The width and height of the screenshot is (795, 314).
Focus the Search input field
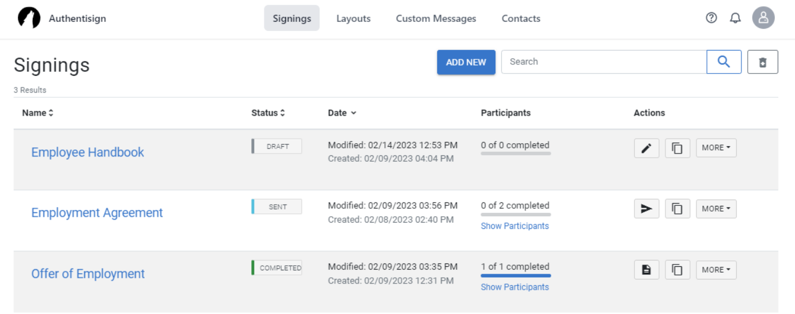coord(604,62)
